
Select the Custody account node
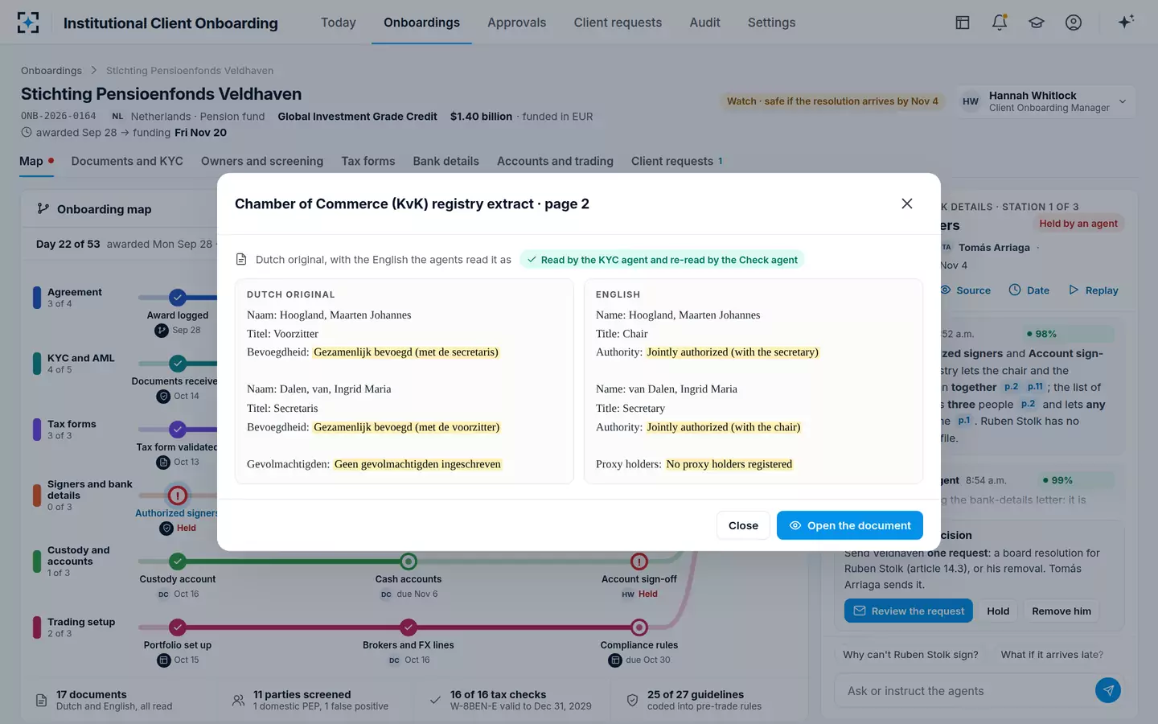click(178, 562)
